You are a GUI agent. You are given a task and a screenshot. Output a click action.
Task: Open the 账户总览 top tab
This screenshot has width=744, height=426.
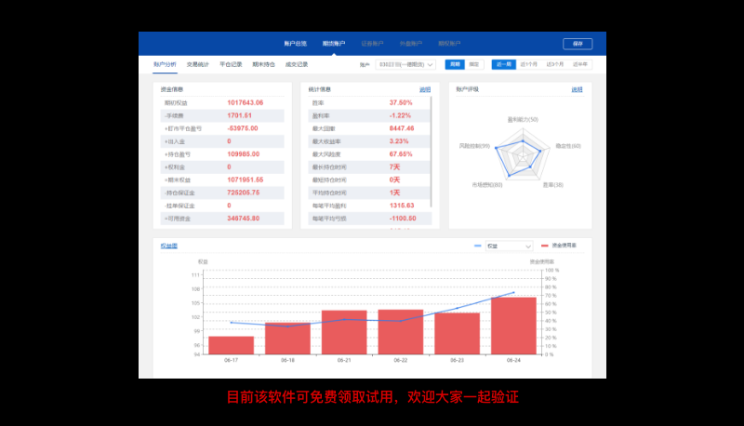point(295,43)
